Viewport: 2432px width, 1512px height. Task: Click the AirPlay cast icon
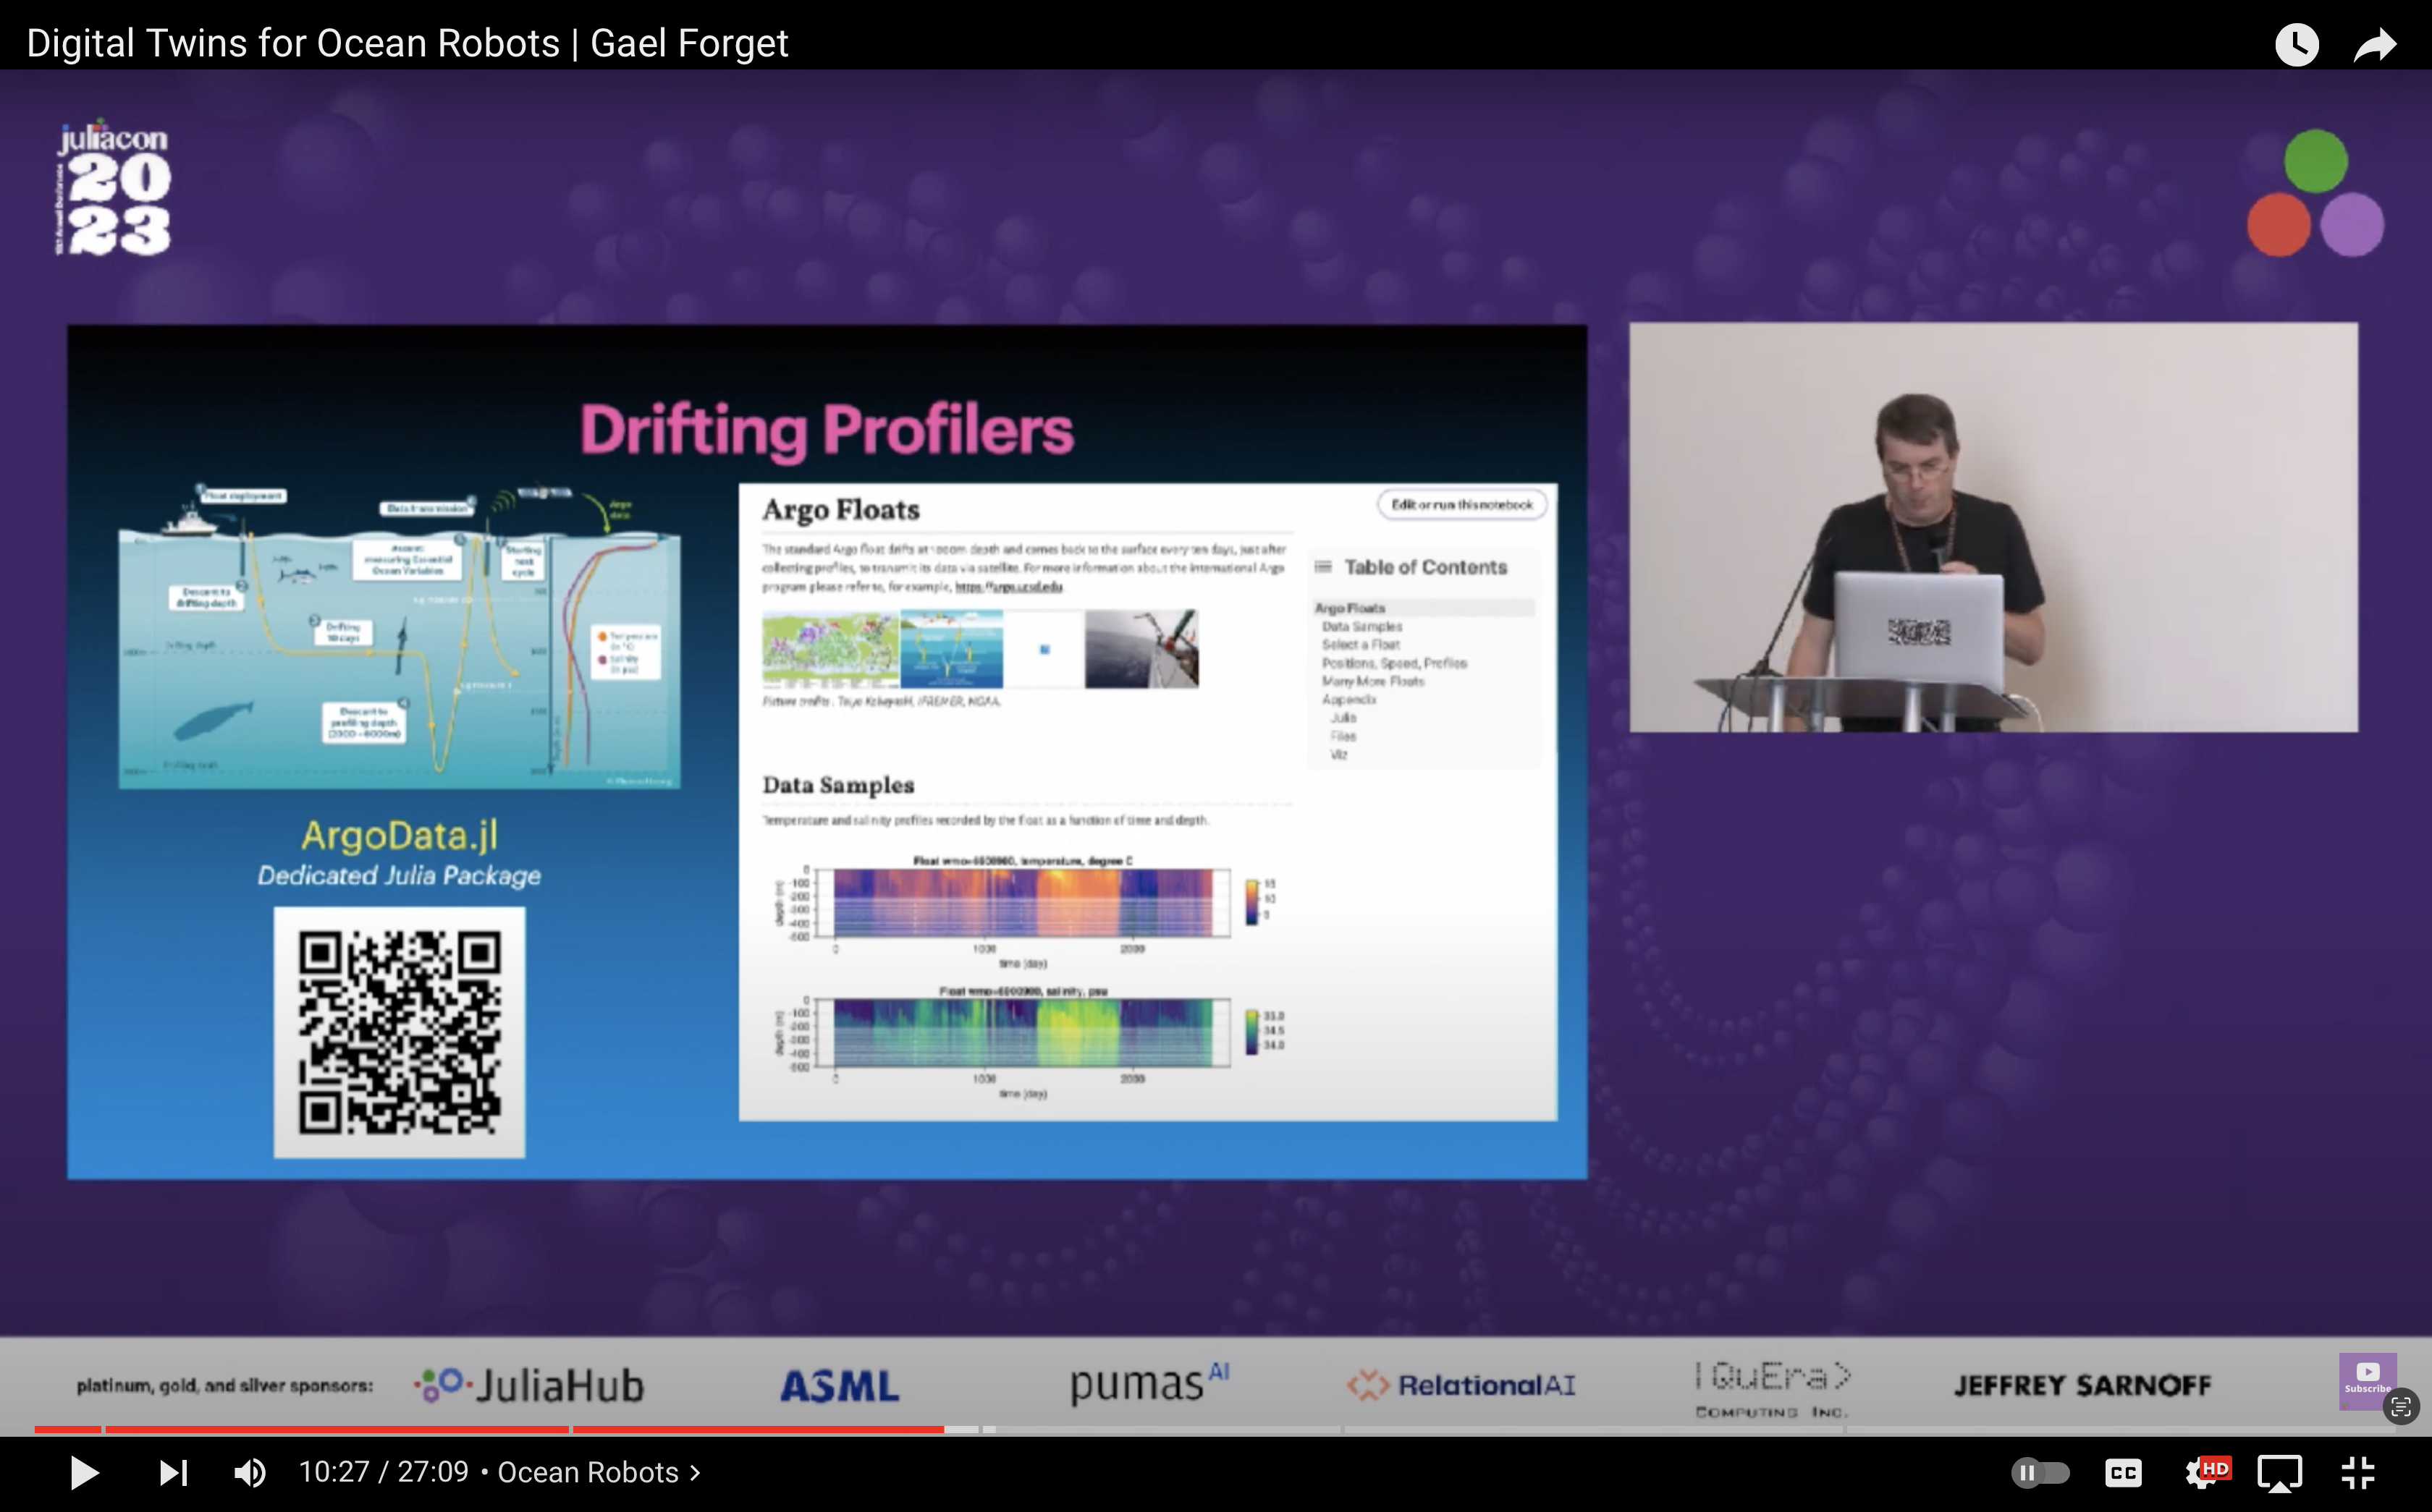2280,1472
